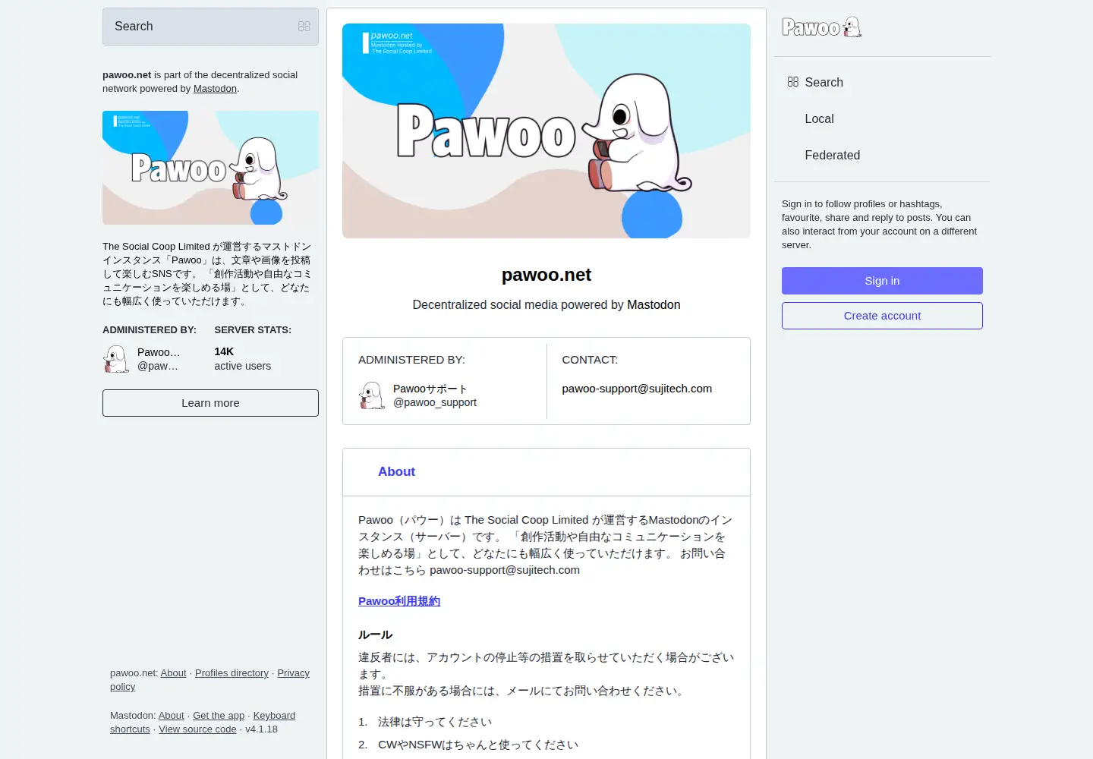Click the Get the app link
1093x759 pixels.
pos(219,716)
